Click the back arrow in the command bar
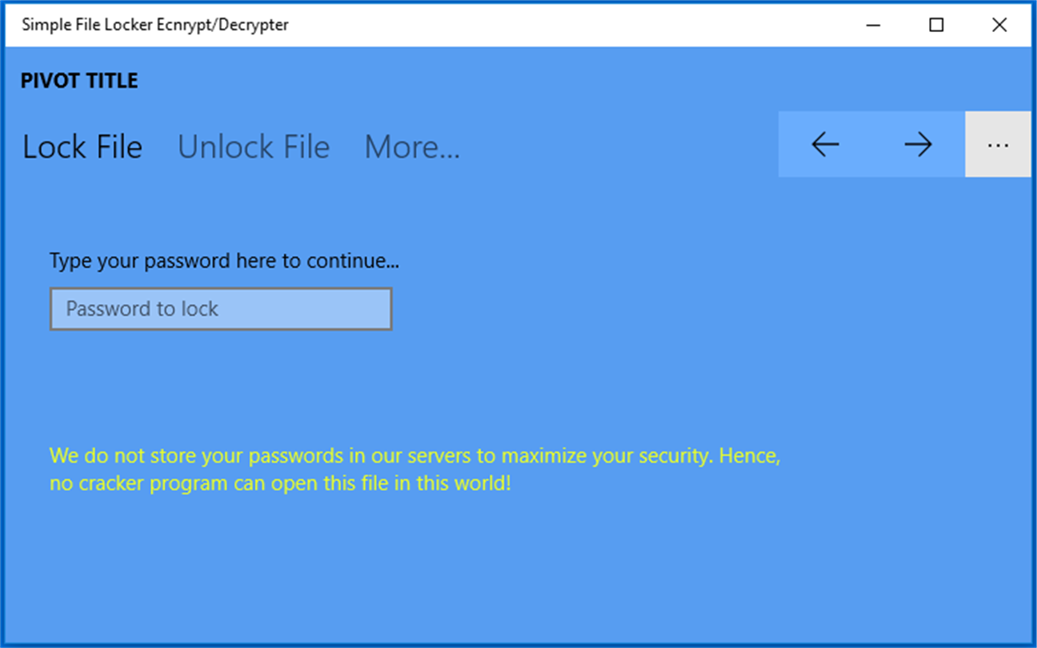1037x648 pixels. (x=825, y=144)
